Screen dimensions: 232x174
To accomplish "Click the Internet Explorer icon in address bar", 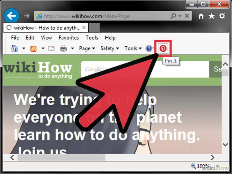I will click(39, 16).
